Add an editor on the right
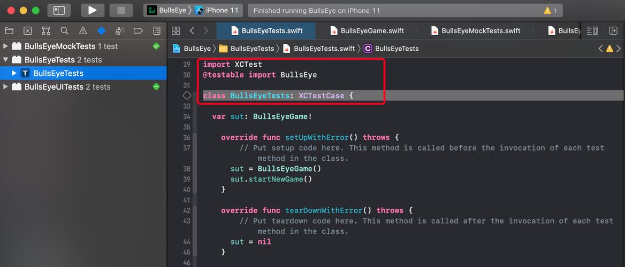625x267 pixels. coord(613,30)
